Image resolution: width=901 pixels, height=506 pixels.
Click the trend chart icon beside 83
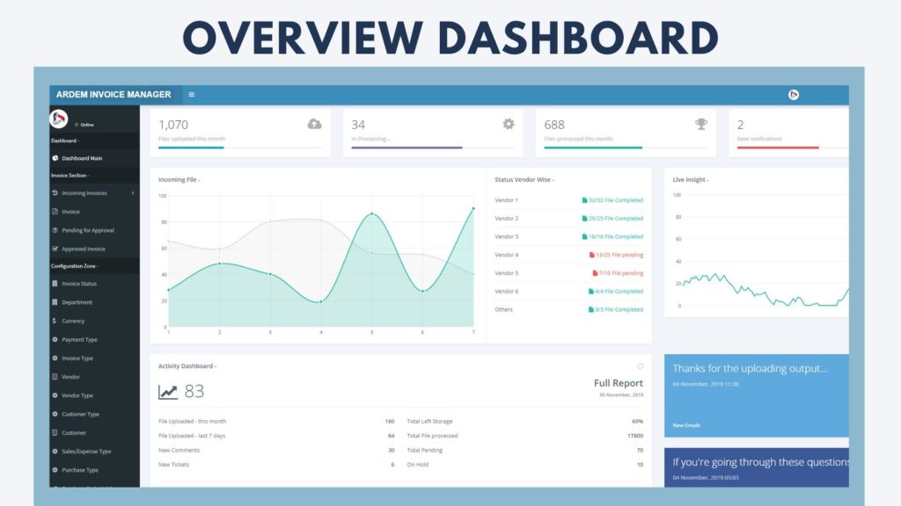pyautogui.click(x=167, y=393)
